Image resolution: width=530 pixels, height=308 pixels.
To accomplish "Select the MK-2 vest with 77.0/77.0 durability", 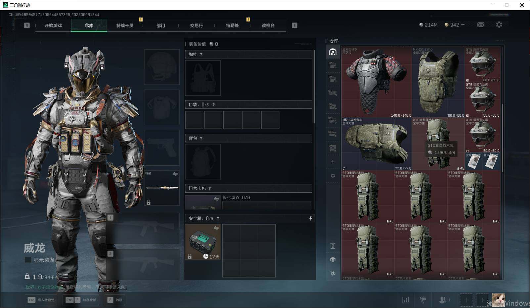I will tap(376, 144).
